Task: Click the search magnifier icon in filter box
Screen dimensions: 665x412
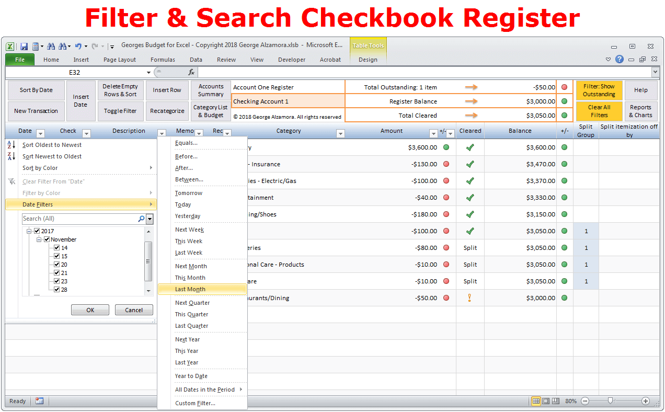Action: 141,219
